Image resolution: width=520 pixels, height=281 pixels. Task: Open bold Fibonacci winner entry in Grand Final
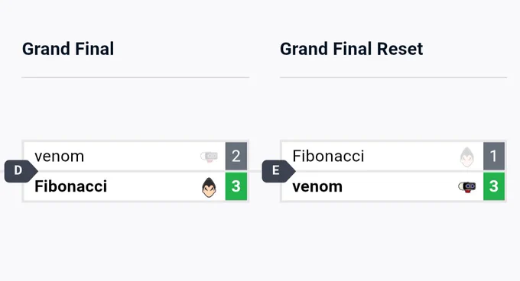point(70,186)
